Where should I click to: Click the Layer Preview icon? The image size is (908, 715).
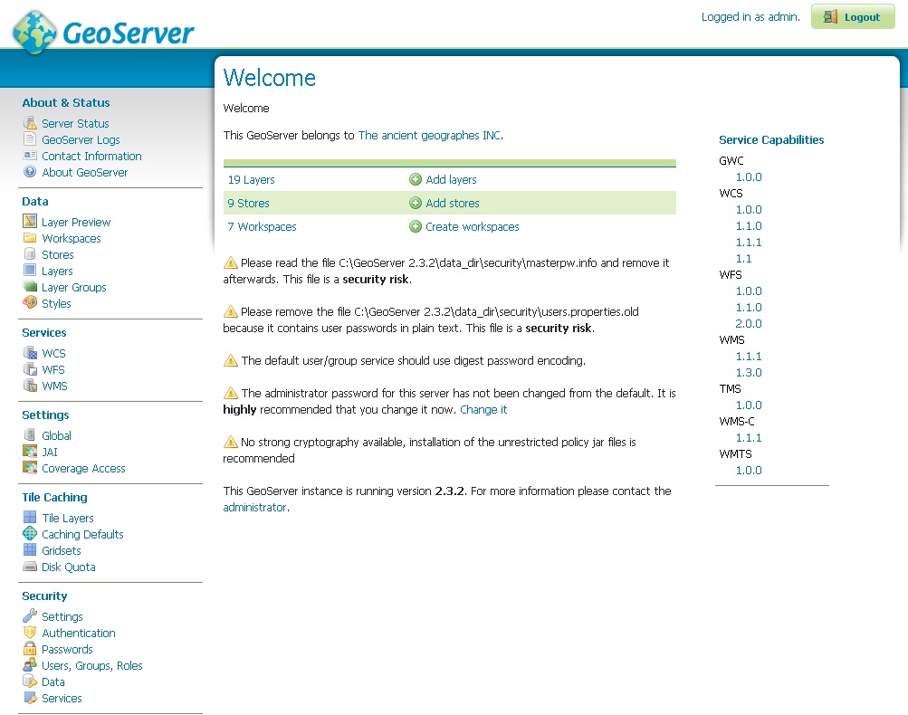point(30,222)
